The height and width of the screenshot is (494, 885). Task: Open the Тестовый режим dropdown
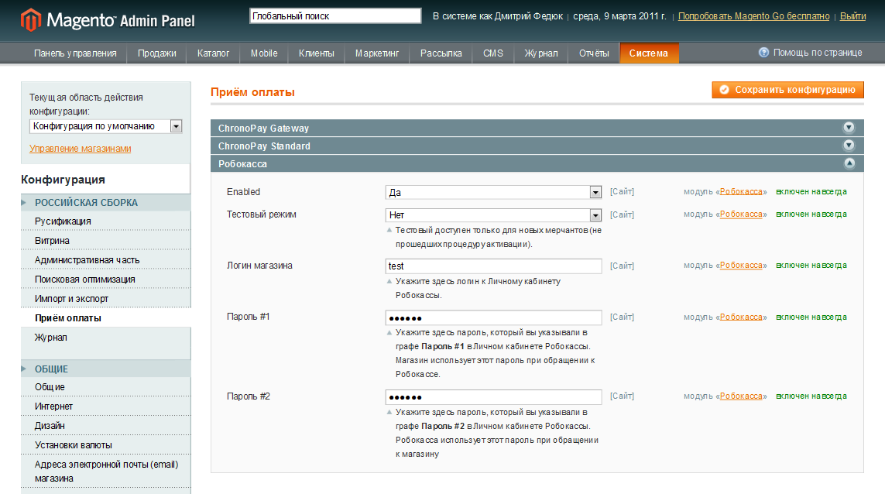click(x=493, y=215)
